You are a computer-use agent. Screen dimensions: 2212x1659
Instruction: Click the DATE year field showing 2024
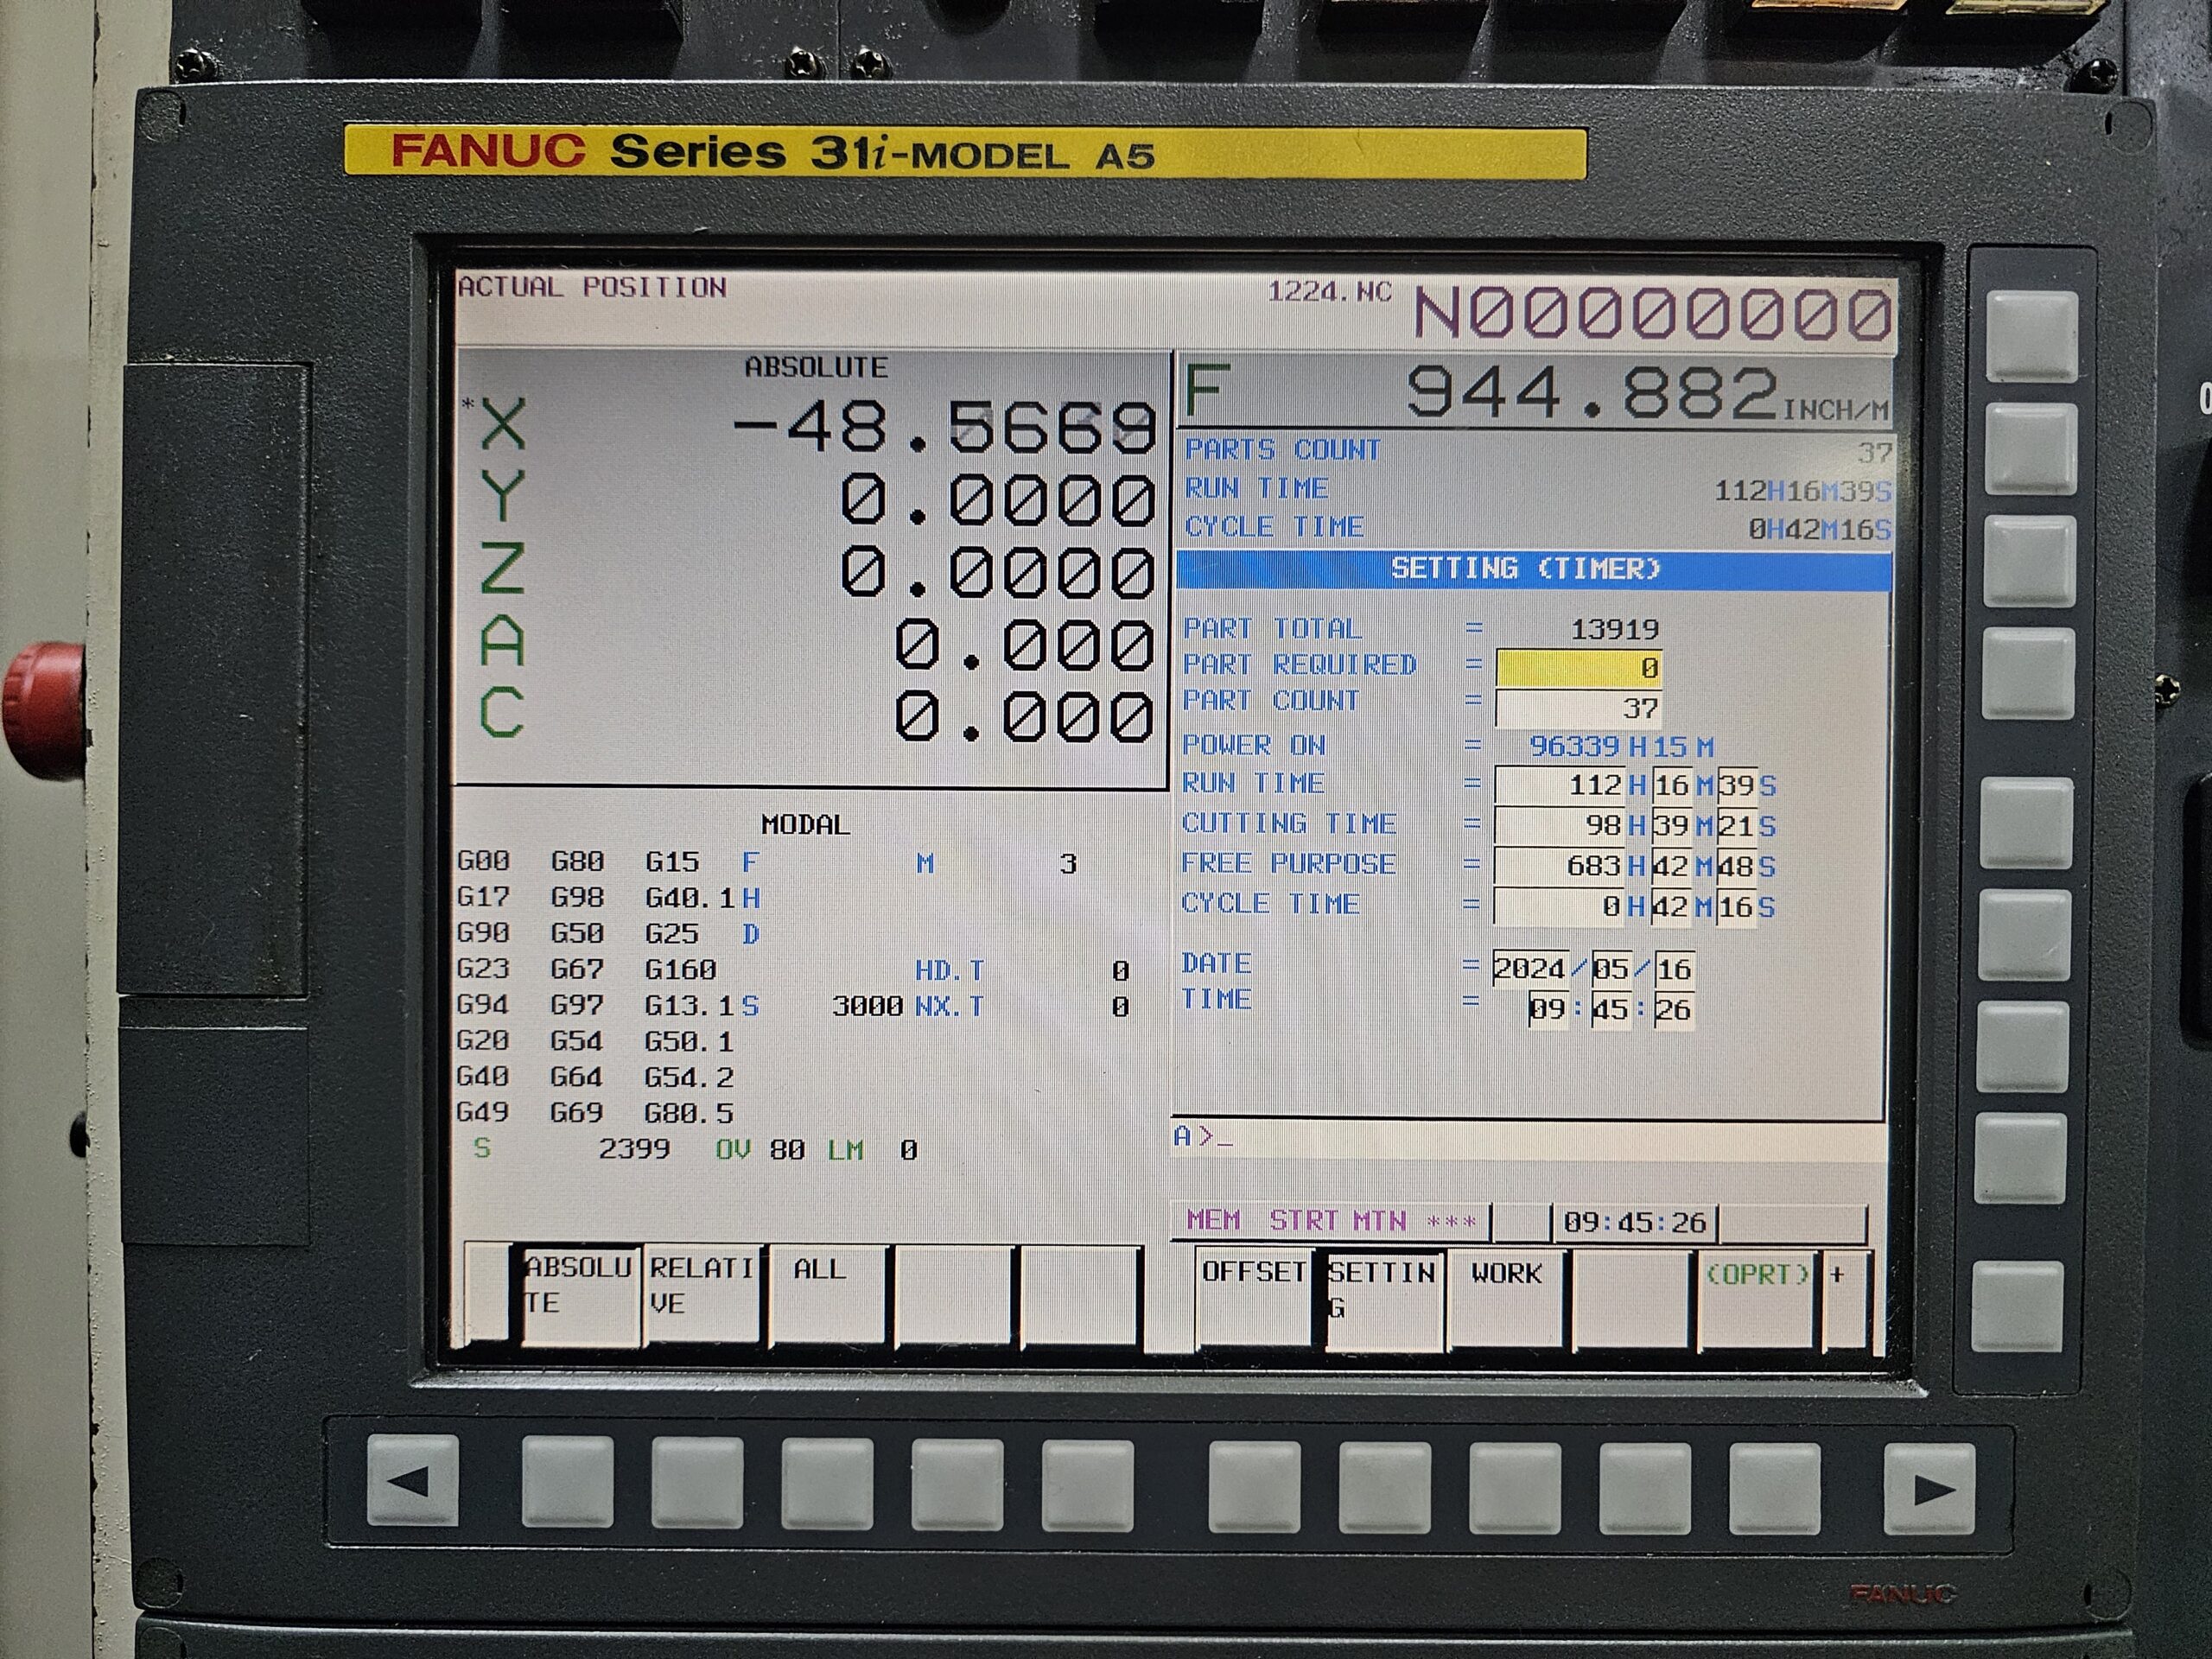(x=1530, y=966)
